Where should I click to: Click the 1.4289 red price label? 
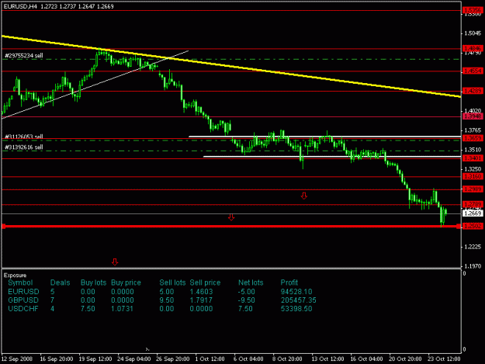[x=473, y=91]
